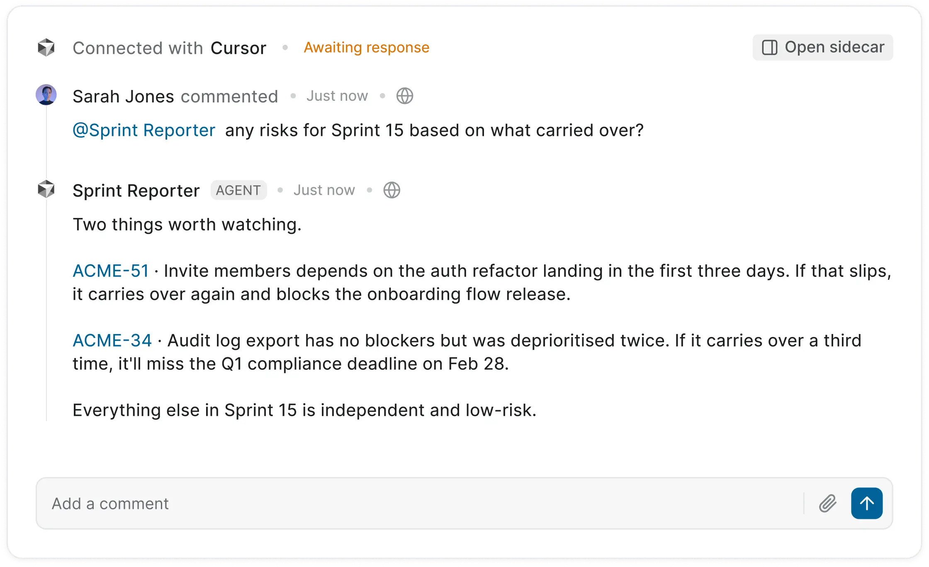Click the Sprint Reporter name heading
The width and height of the screenshot is (929, 567).
point(136,190)
